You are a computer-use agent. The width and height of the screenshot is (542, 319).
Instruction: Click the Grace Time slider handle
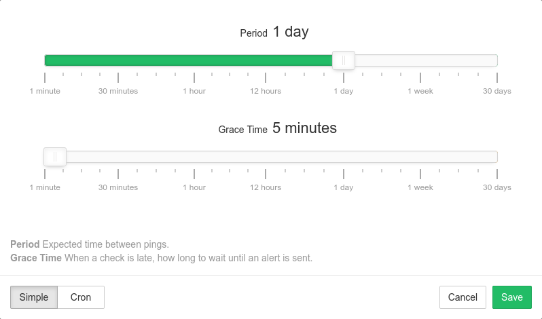[54, 157]
